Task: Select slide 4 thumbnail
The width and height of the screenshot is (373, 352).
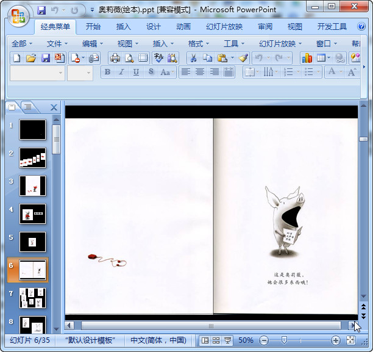Action: tap(32, 214)
